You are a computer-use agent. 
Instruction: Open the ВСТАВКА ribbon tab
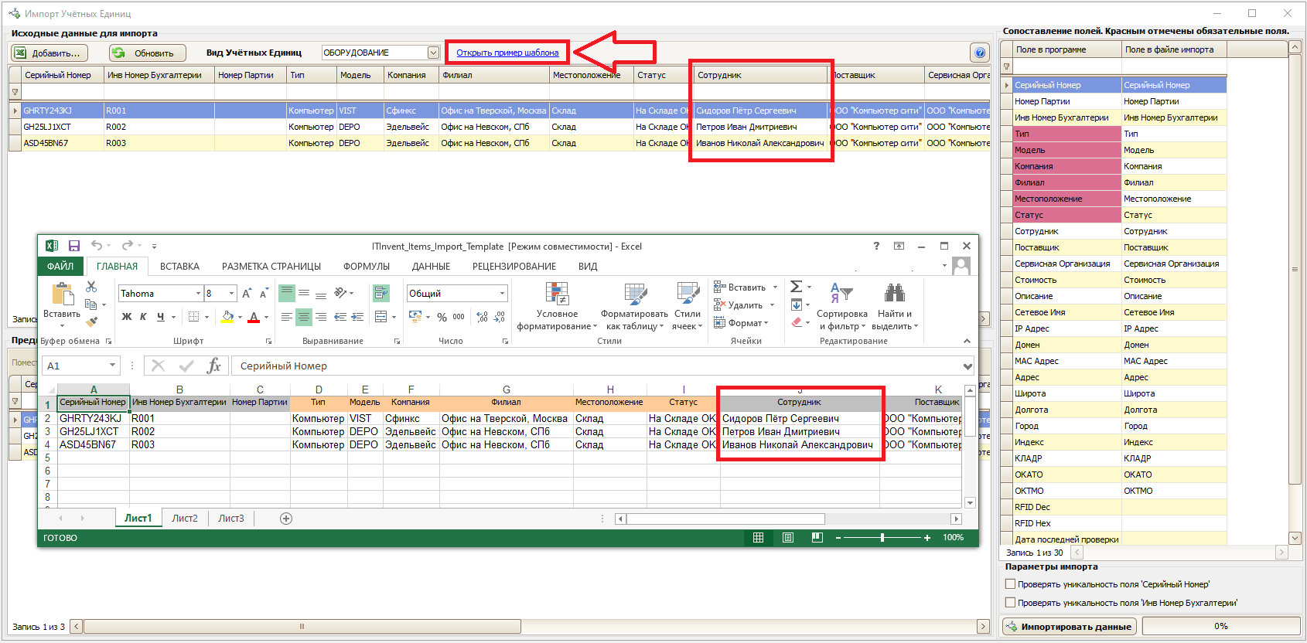[x=179, y=267]
